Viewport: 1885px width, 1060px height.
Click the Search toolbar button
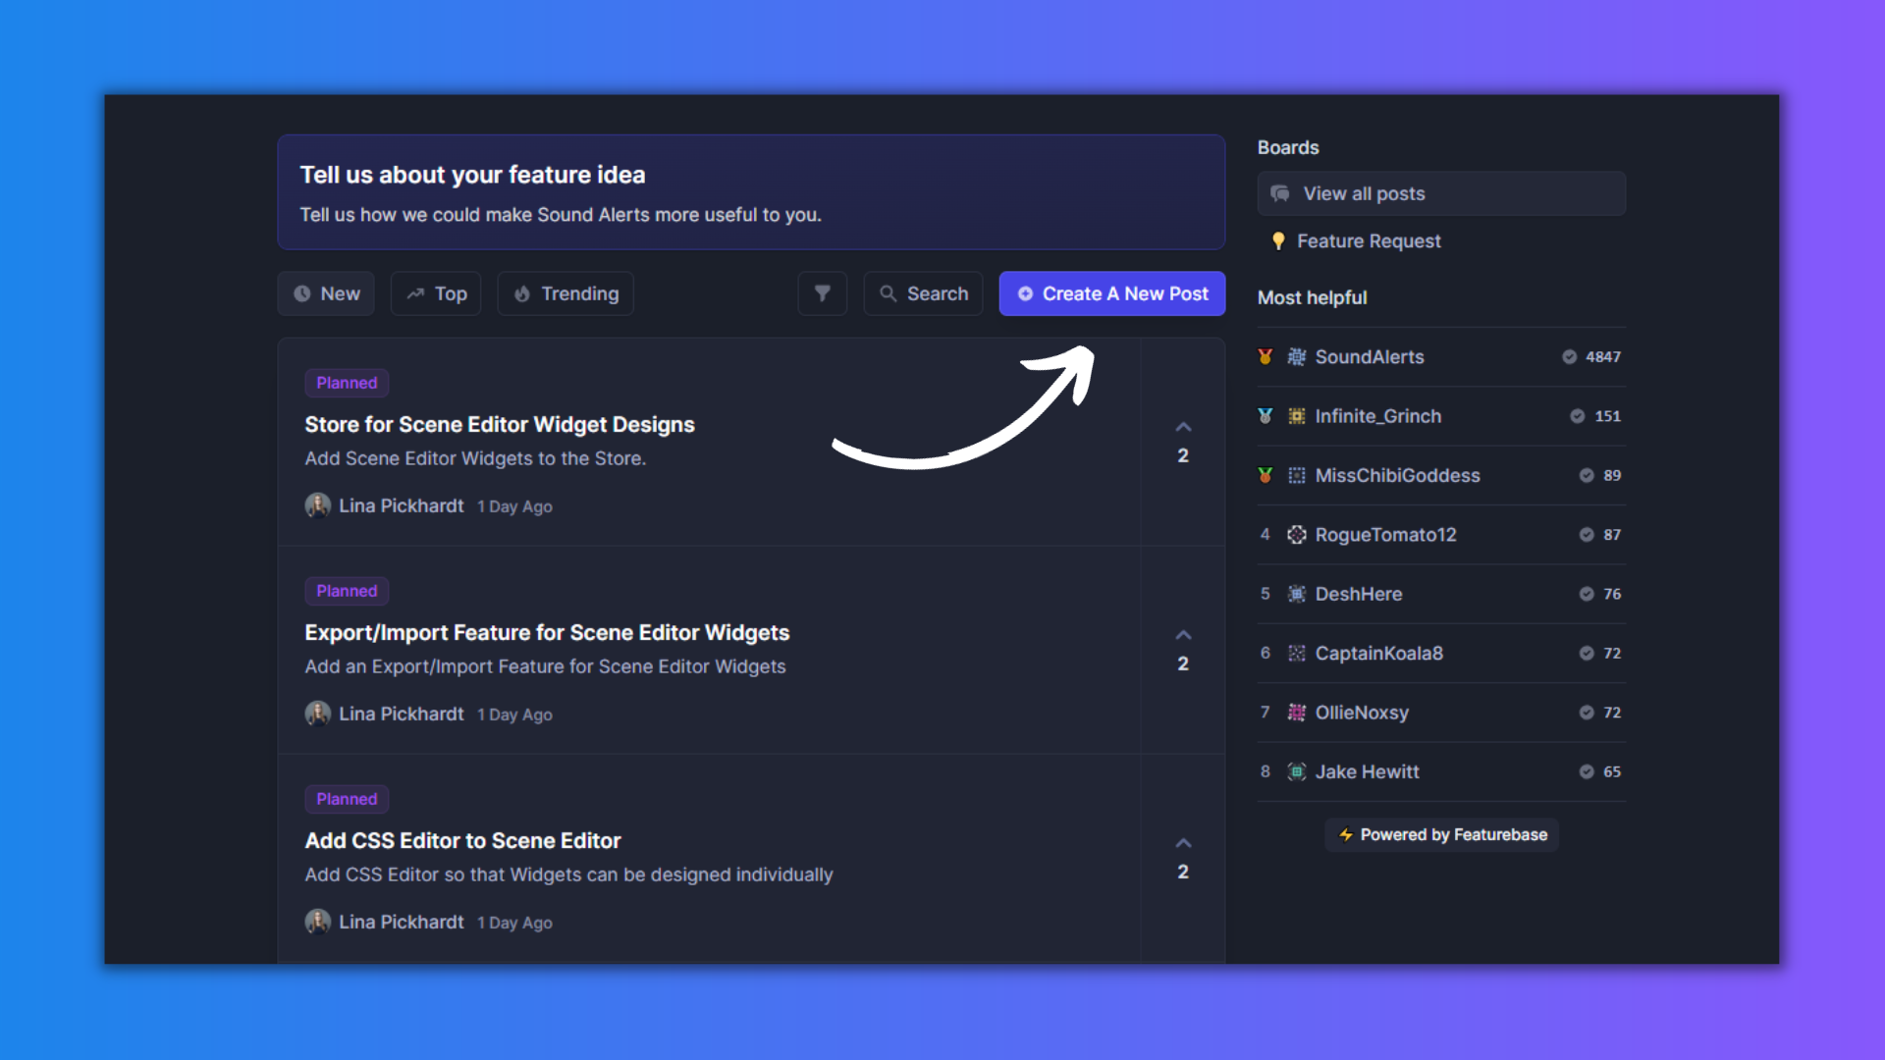point(925,292)
